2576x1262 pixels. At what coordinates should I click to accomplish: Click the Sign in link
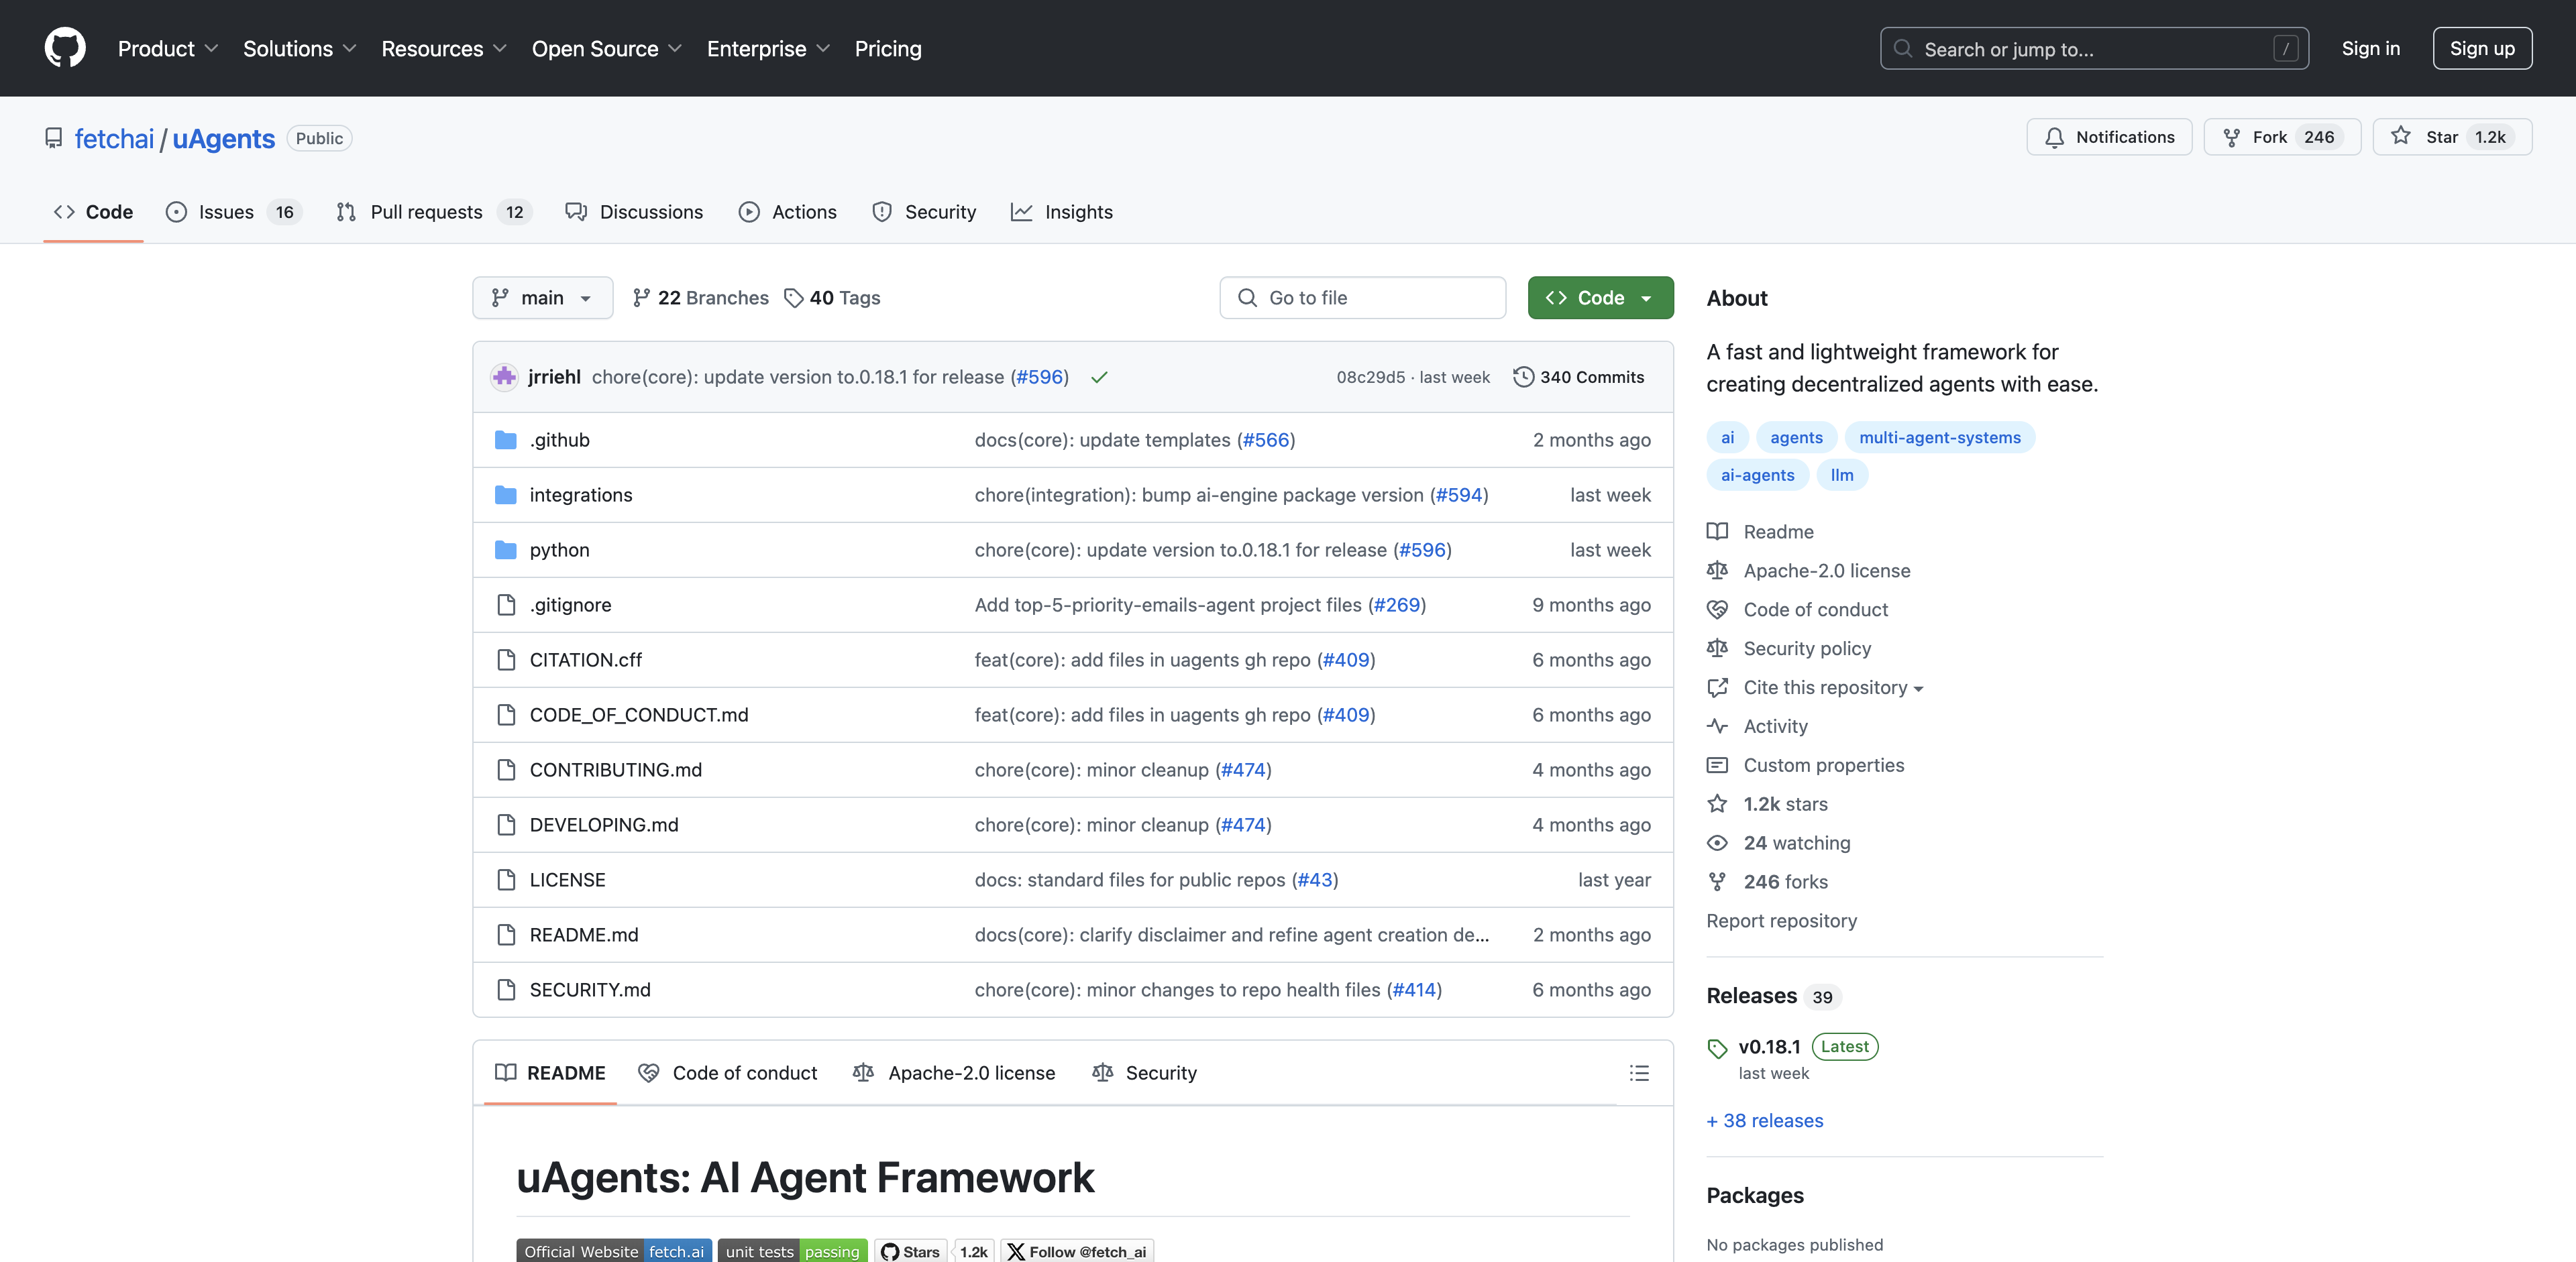[x=2370, y=48]
